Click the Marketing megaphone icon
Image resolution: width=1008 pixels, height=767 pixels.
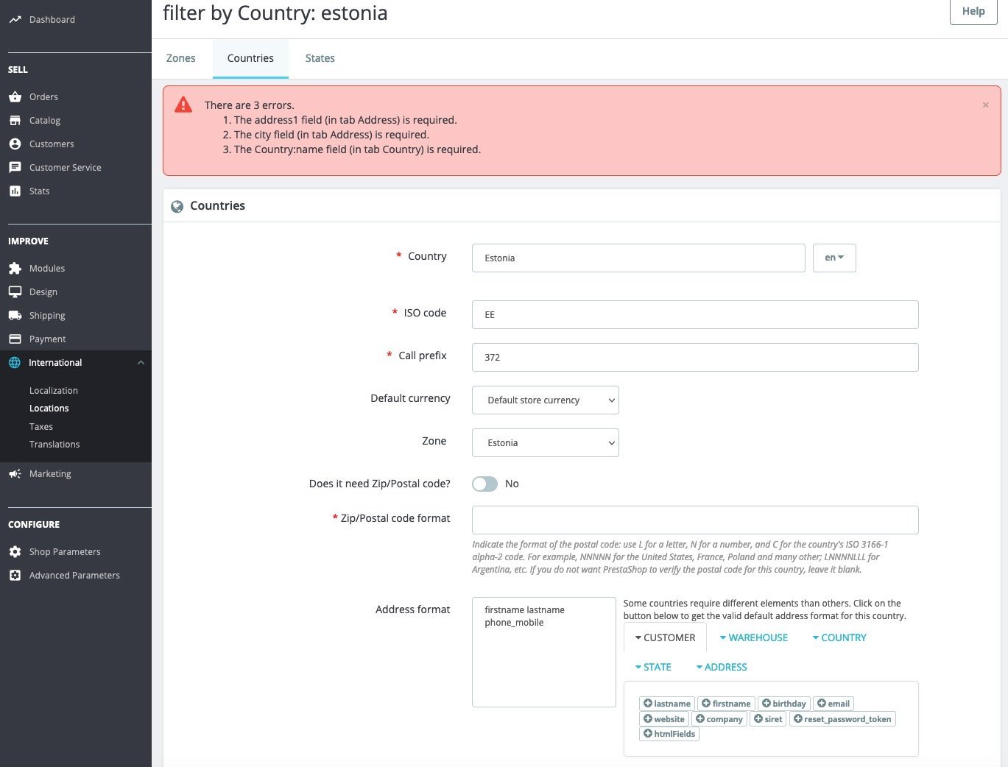15,474
